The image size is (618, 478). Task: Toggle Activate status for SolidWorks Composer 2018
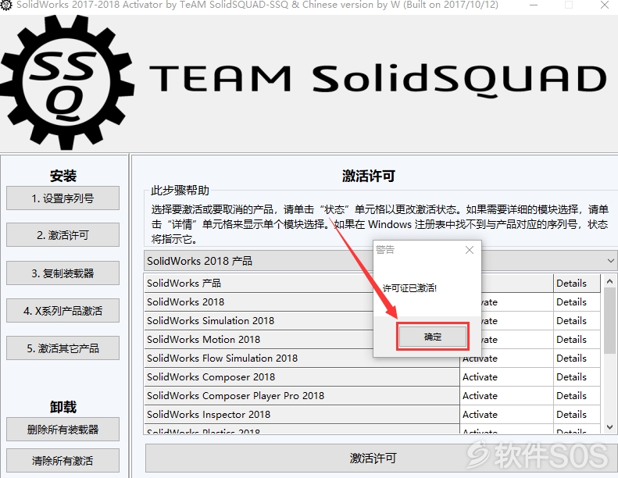(506, 377)
